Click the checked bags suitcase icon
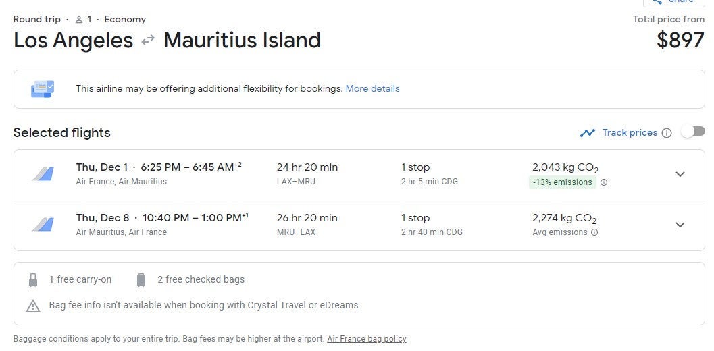This screenshot has width=714, height=351. [x=141, y=279]
